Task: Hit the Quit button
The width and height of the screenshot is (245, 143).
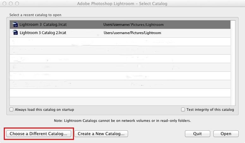Action: click(198, 134)
